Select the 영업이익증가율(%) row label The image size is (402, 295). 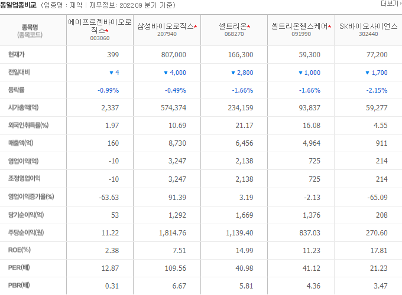tap(31, 196)
